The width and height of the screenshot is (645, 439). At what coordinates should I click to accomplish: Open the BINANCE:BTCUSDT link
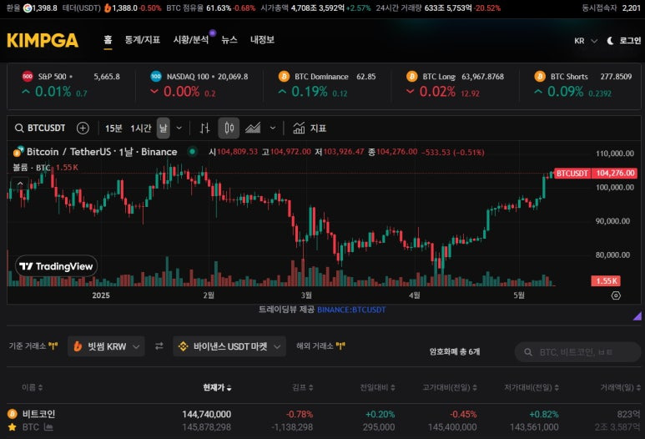(351, 310)
